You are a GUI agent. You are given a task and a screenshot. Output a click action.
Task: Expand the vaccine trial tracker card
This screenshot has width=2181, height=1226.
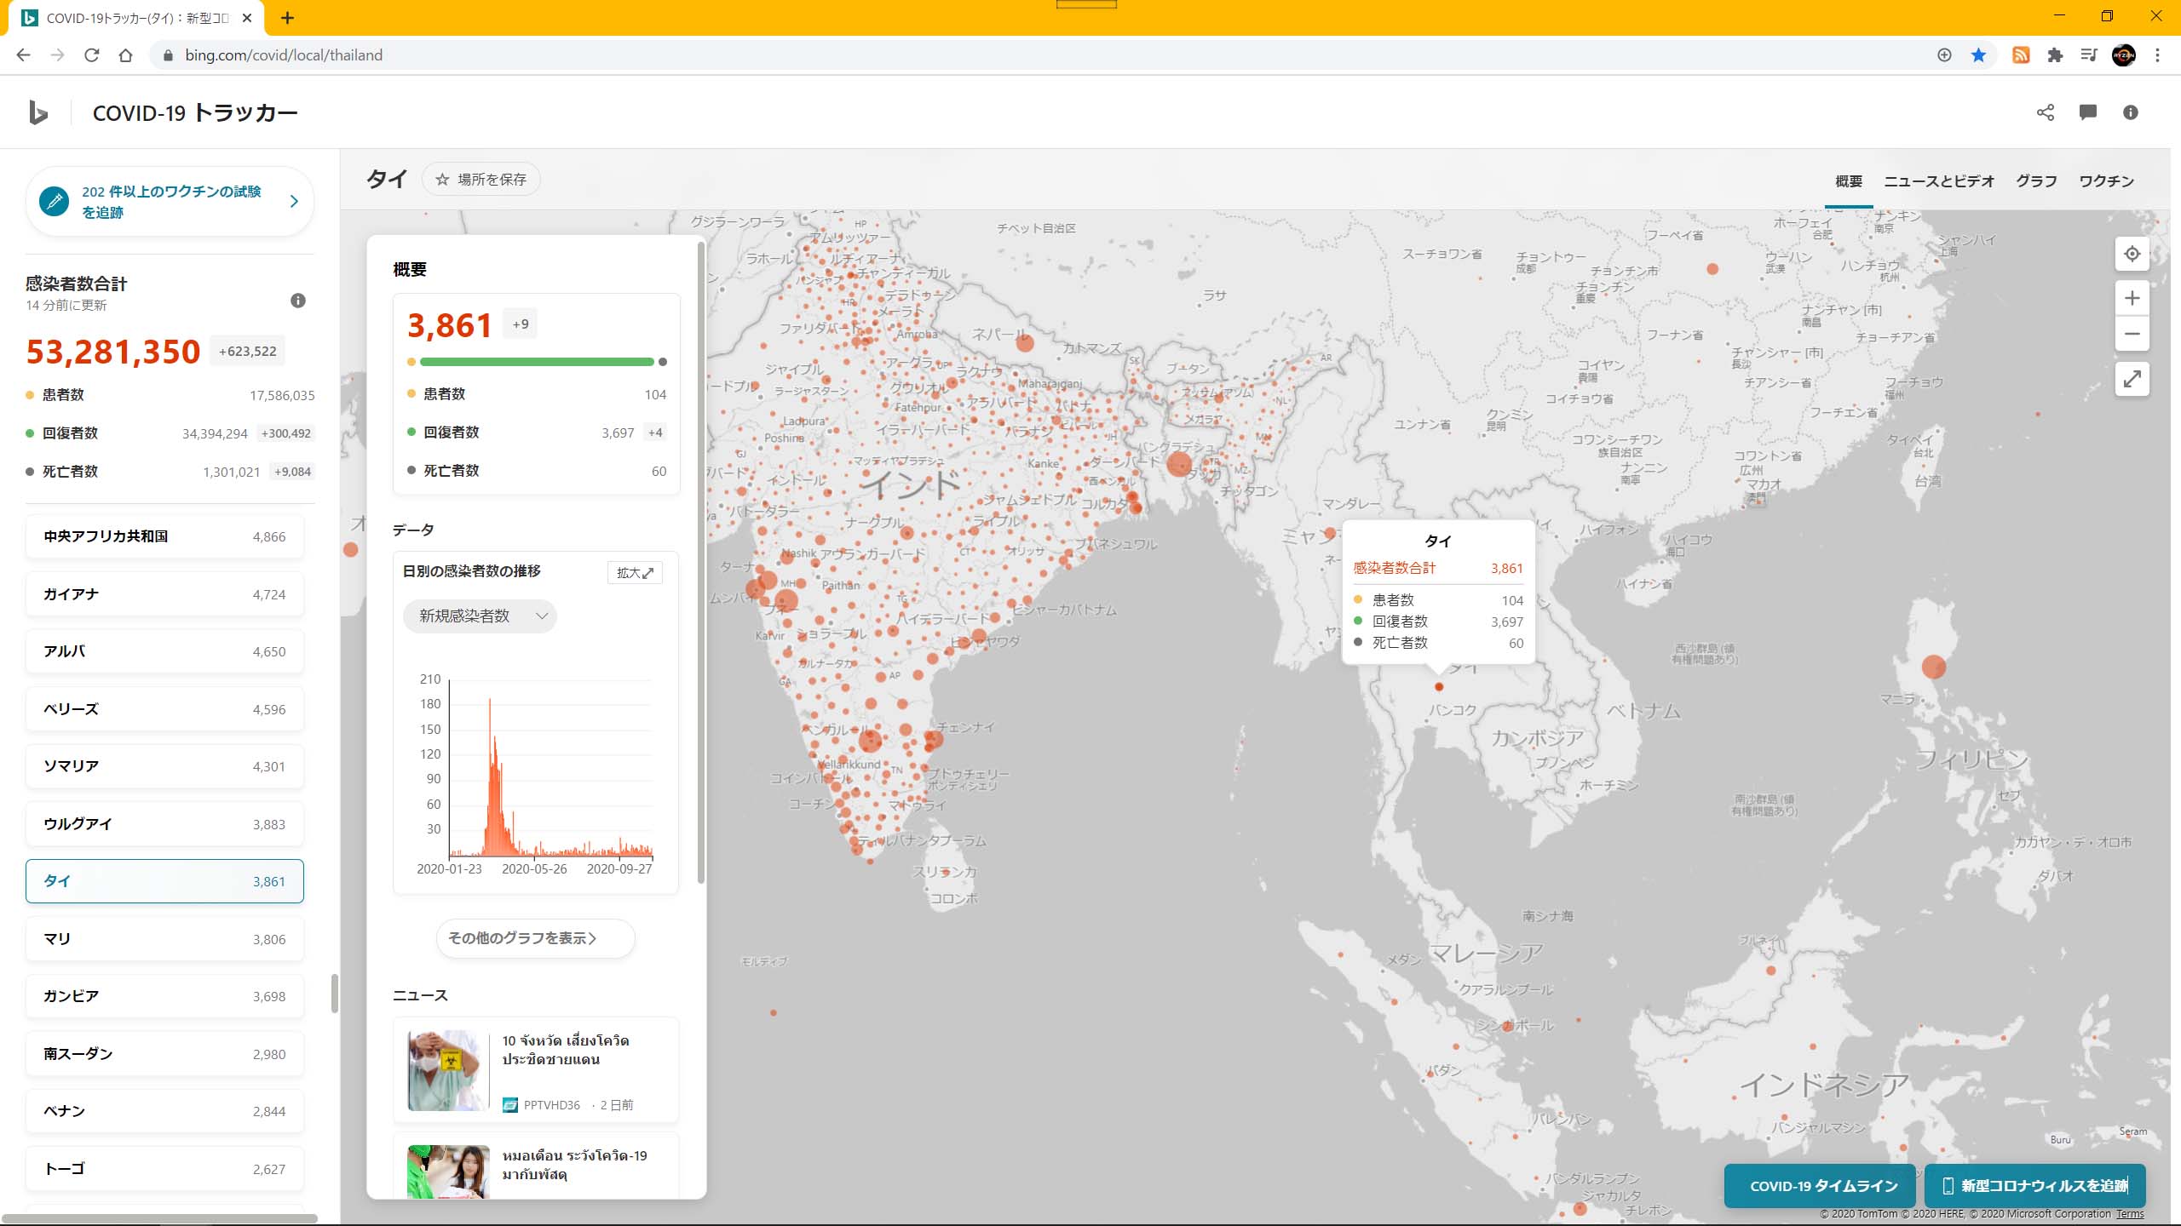pos(294,202)
